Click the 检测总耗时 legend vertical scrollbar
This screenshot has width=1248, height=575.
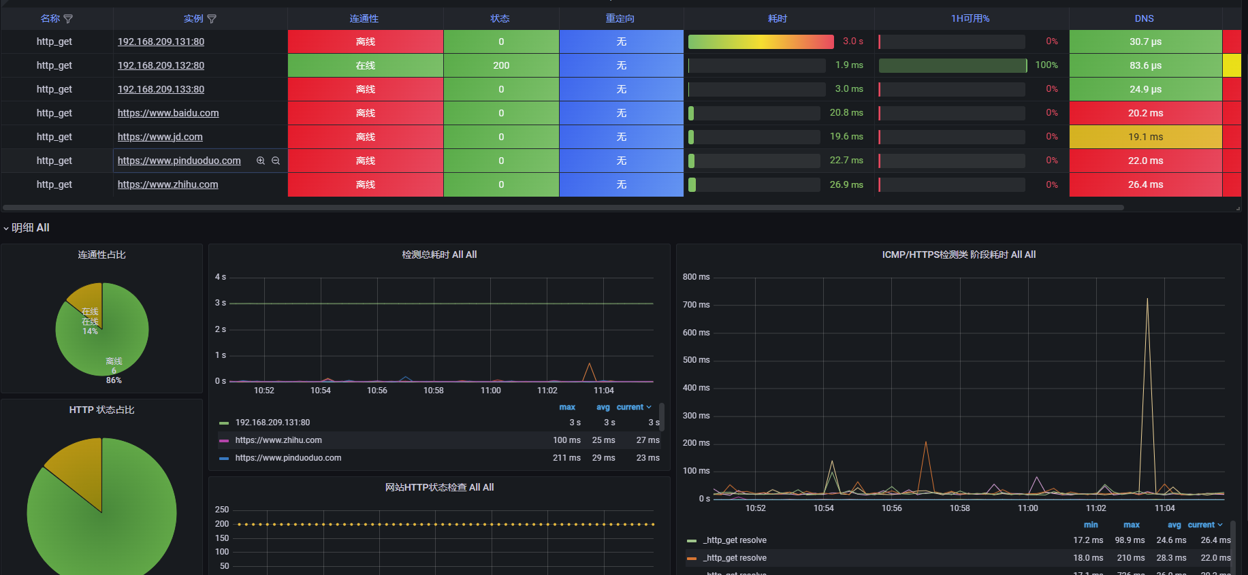(x=662, y=417)
